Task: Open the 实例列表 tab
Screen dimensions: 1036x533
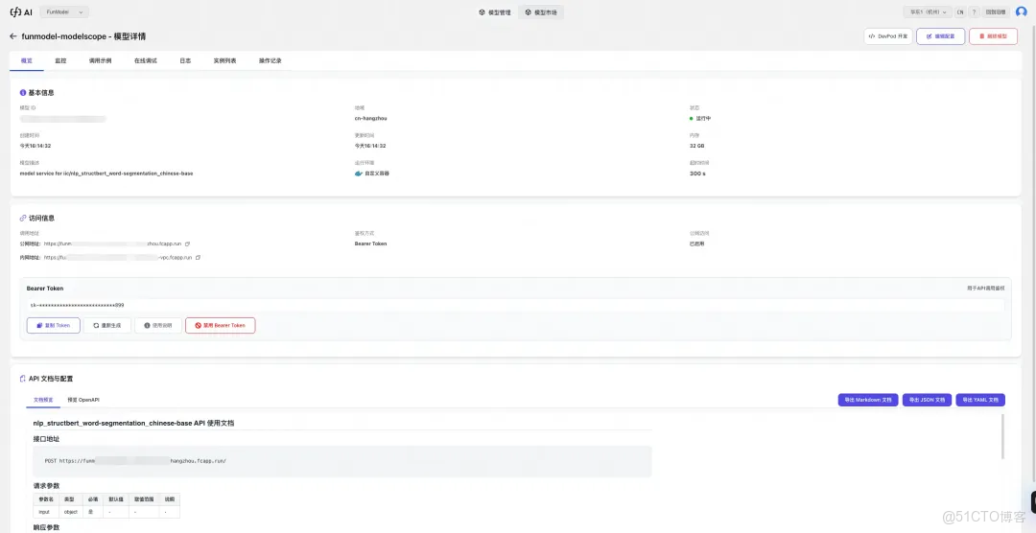Action: click(x=224, y=60)
